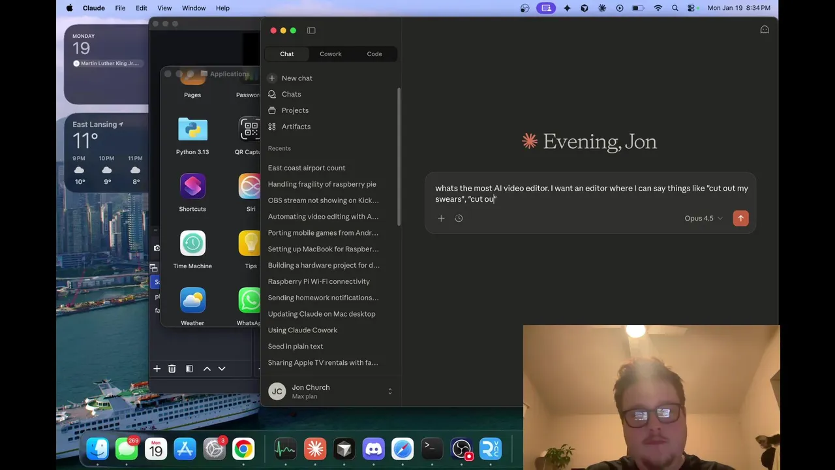Open the incognito ghost icon at top right
835x470 pixels.
pyautogui.click(x=765, y=30)
